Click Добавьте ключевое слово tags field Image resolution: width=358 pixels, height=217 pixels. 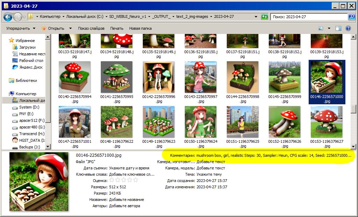pyautogui.click(x=132, y=174)
